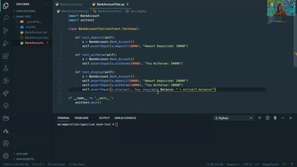Click Spaces: 4 indentation setting
This screenshot has height=167, width=297.
coord(233,164)
